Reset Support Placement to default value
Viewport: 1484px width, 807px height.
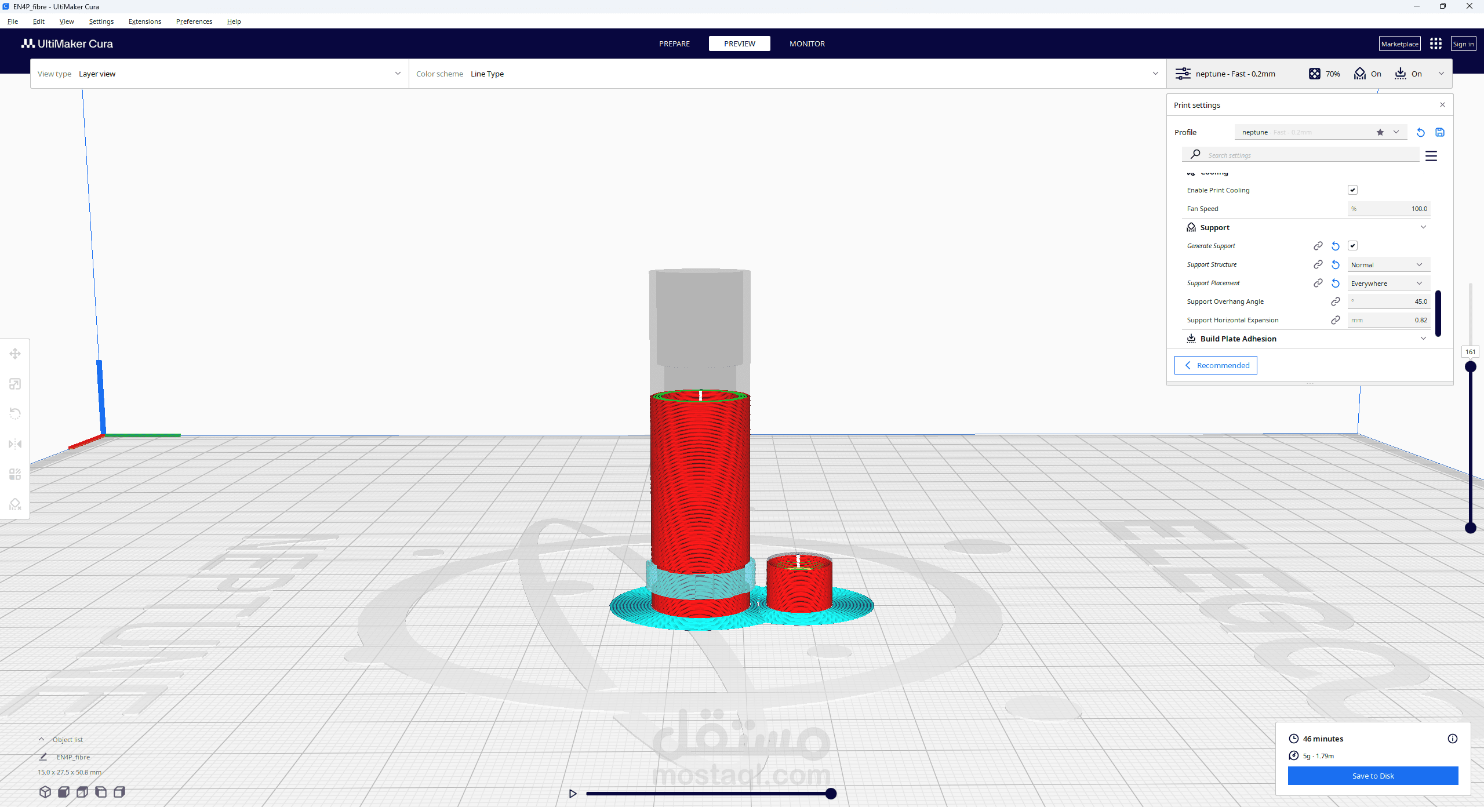click(x=1336, y=283)
